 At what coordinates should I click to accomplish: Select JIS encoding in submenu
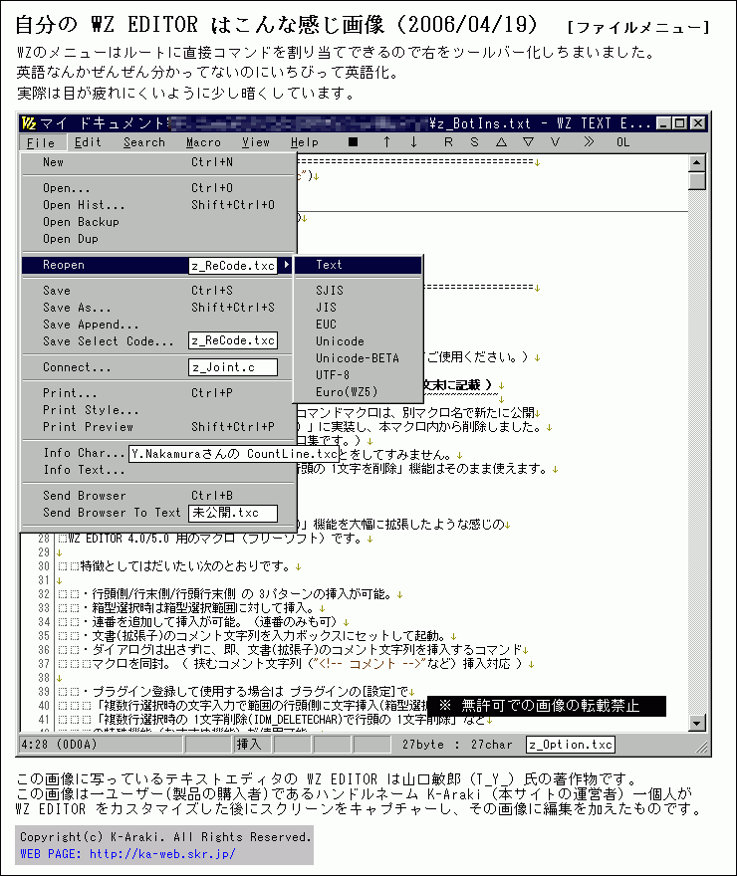(358, 308)
